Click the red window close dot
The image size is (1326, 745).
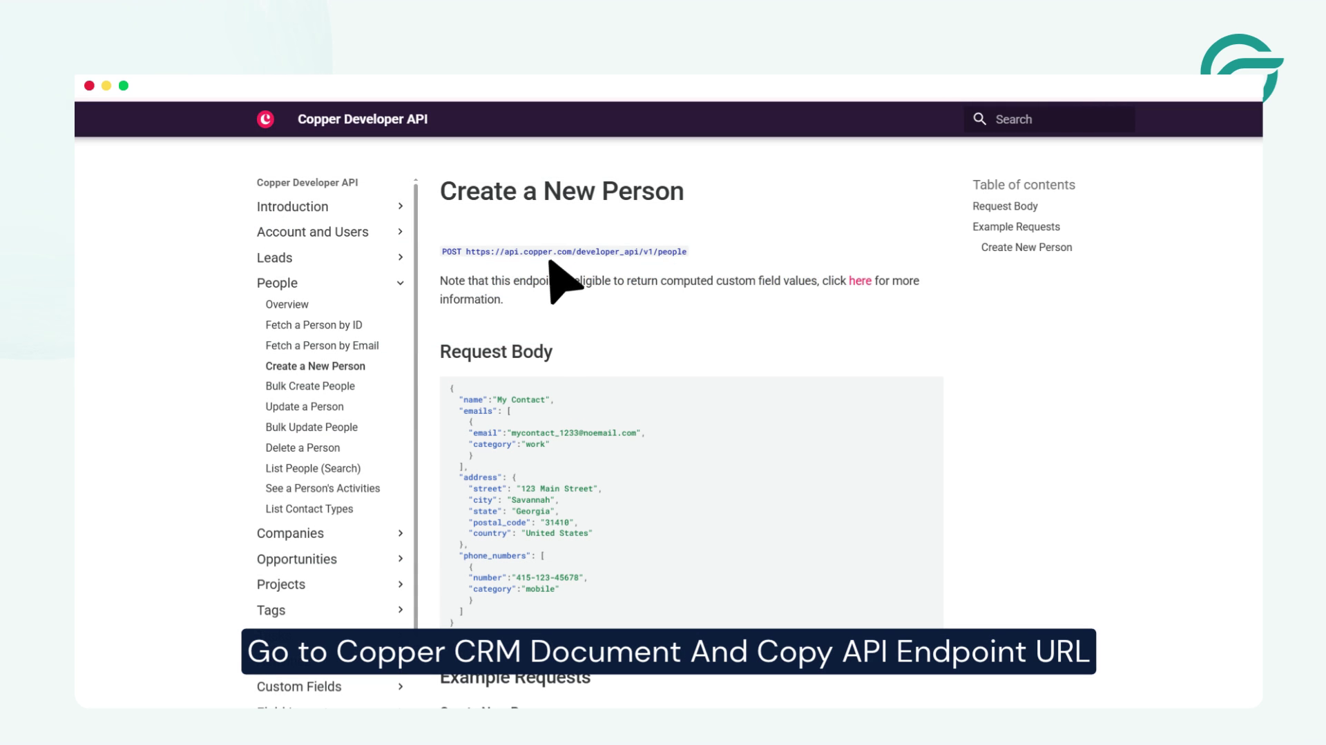click(89, 86)
